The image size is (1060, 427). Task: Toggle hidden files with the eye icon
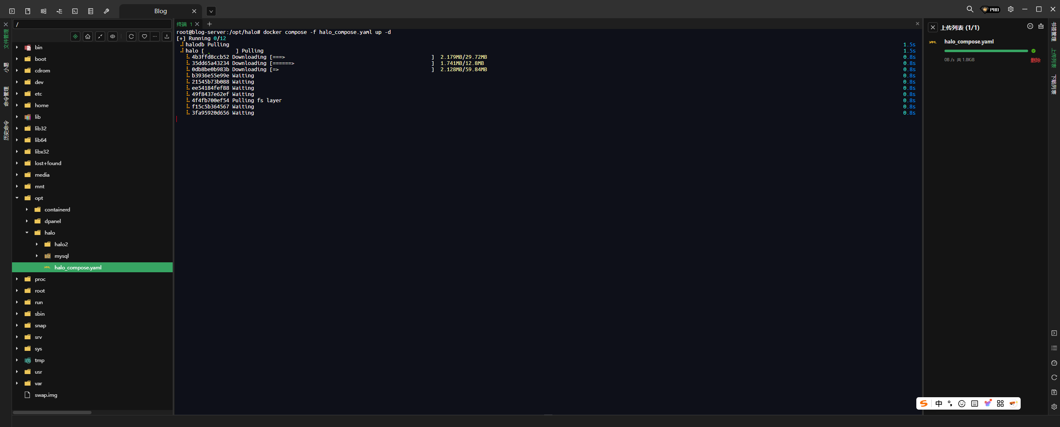coord(113,36)
